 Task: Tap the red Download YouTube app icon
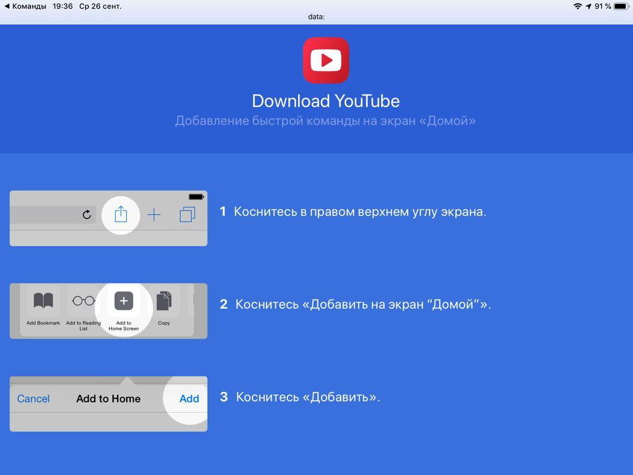pos(326,60)
